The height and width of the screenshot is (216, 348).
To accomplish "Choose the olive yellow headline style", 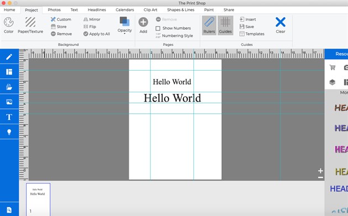I will pyautogui.click(x=341, y=172).
